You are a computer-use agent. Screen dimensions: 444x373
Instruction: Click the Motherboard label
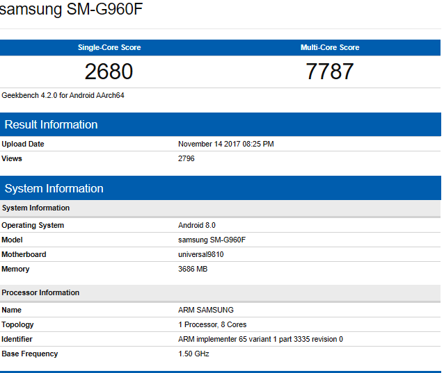[24, 255]
